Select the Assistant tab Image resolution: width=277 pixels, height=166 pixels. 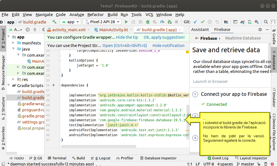pos(200,30)
